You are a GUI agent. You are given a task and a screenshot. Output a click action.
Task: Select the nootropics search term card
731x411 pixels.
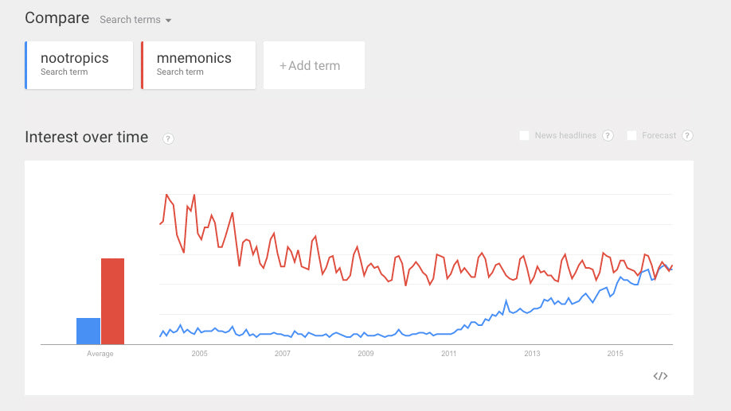coord(79,65)
